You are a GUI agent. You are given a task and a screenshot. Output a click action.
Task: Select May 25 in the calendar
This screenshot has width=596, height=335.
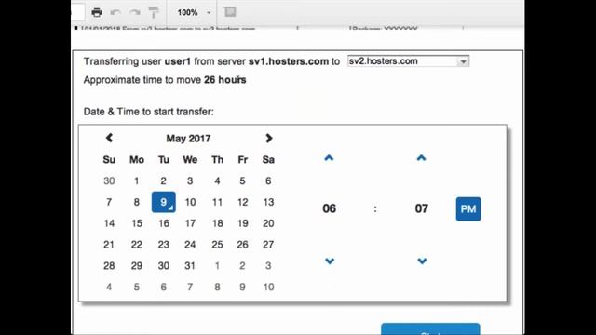coord(217,245)
